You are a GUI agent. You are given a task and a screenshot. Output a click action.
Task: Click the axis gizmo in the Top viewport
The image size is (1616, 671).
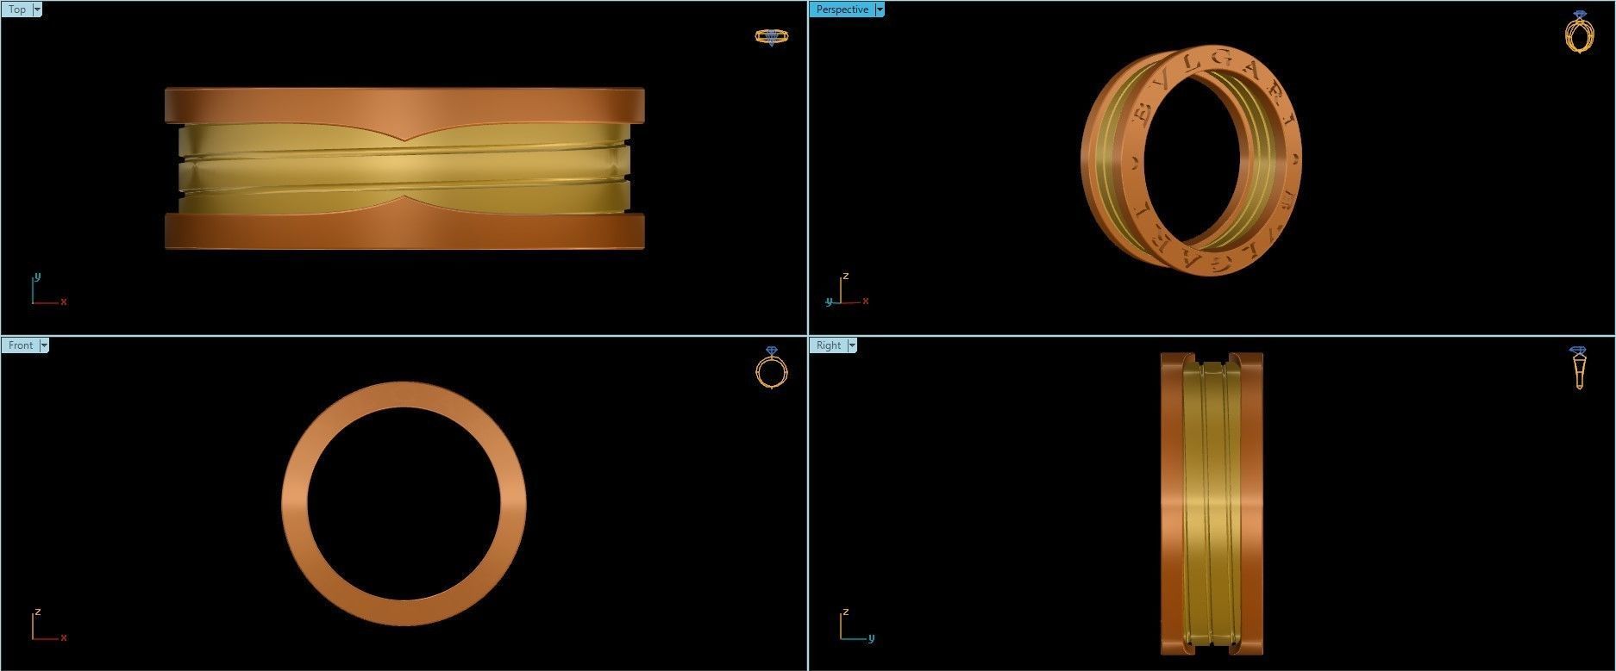49,289
